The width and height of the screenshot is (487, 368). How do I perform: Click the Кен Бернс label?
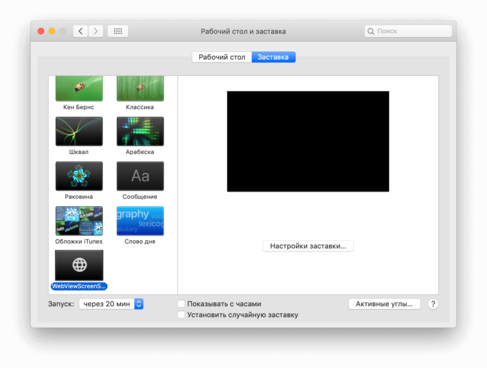pos(79,107)
